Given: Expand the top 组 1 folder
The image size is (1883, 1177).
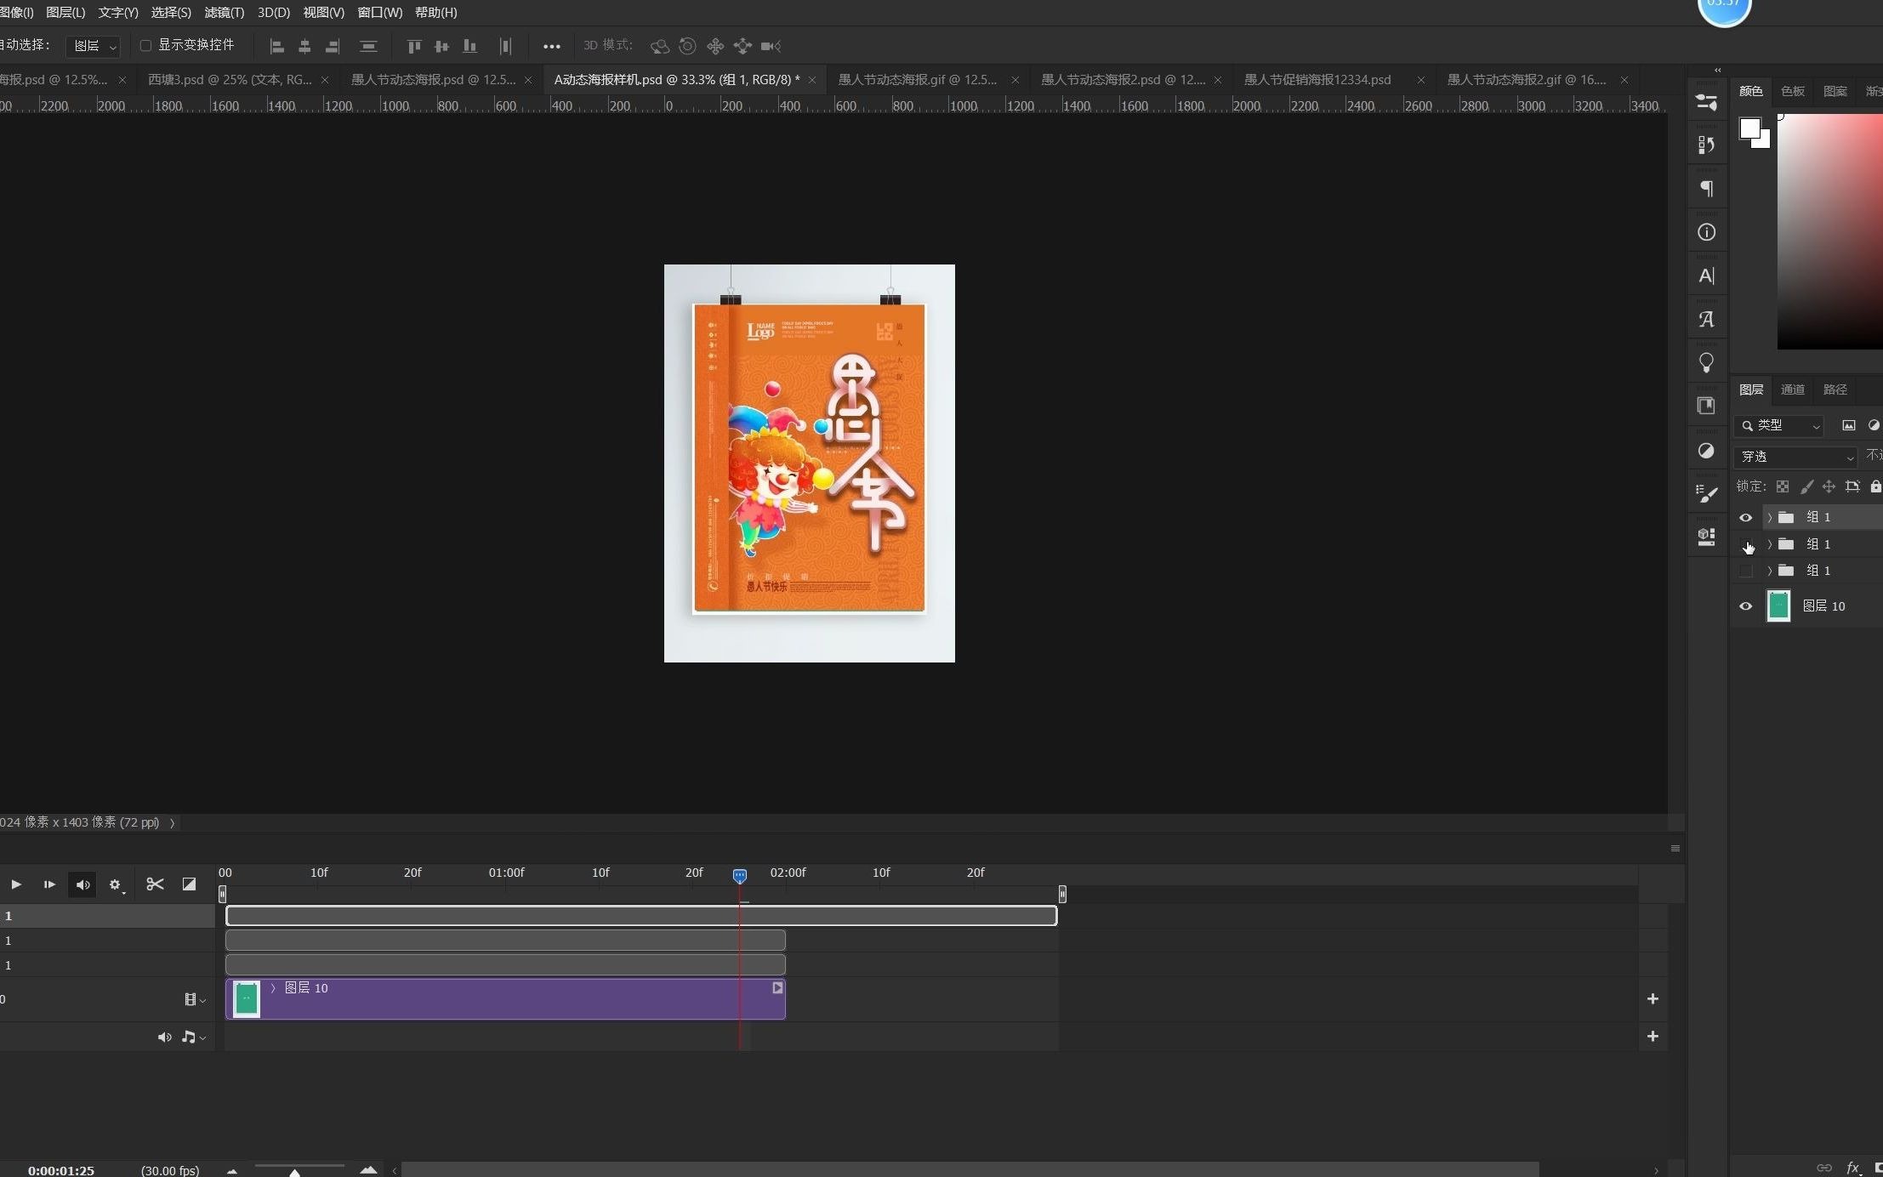Looking at the screenshot, I should pyautogui.click(x=1770, y=517).
